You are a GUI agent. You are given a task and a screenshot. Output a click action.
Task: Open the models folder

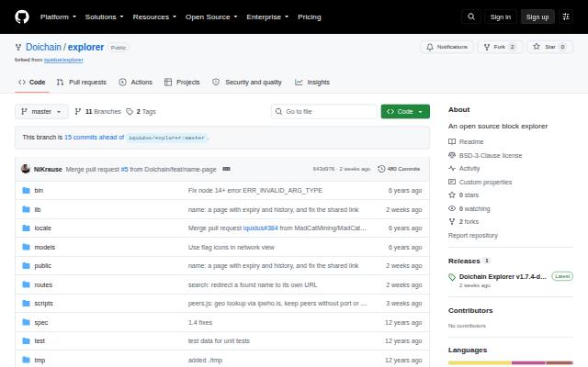[45, 247]
